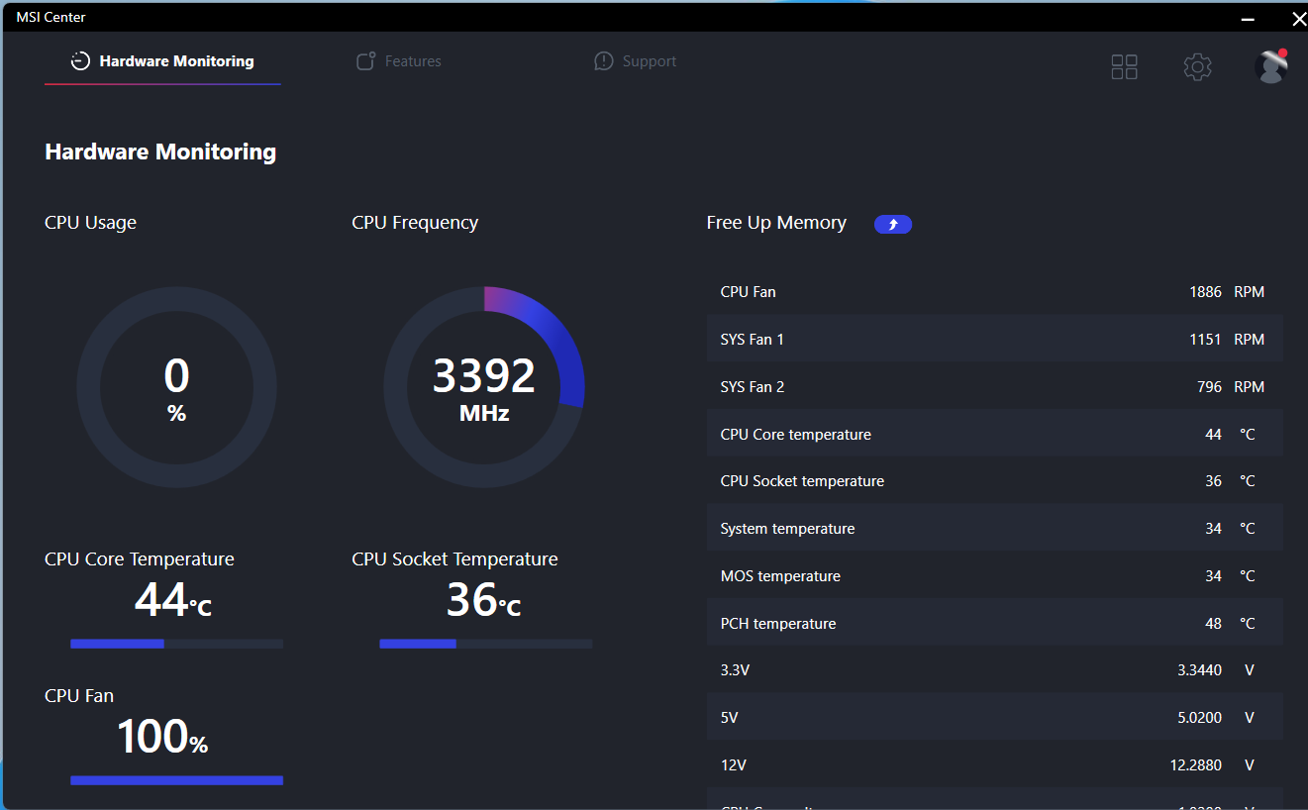Screen dimensions: 1308x810
Task: Click the CPU Core Temperature progress bar
Action: point(175,644)
